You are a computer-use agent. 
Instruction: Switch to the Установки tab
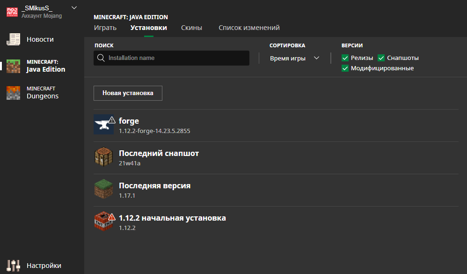(x=149, y=28)
